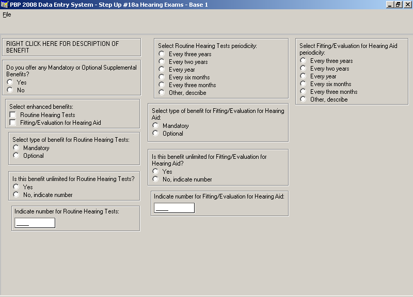This screenshot has height=297, width=413.
Task: Choose Optional for Routine Hearing Tests benefit type
Action: 16,156
